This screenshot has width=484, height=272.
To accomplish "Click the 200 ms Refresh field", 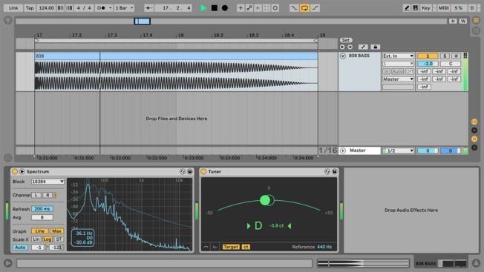I will click(42, 209).
